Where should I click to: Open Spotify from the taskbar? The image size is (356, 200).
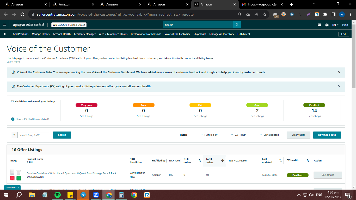click(58, 195)
